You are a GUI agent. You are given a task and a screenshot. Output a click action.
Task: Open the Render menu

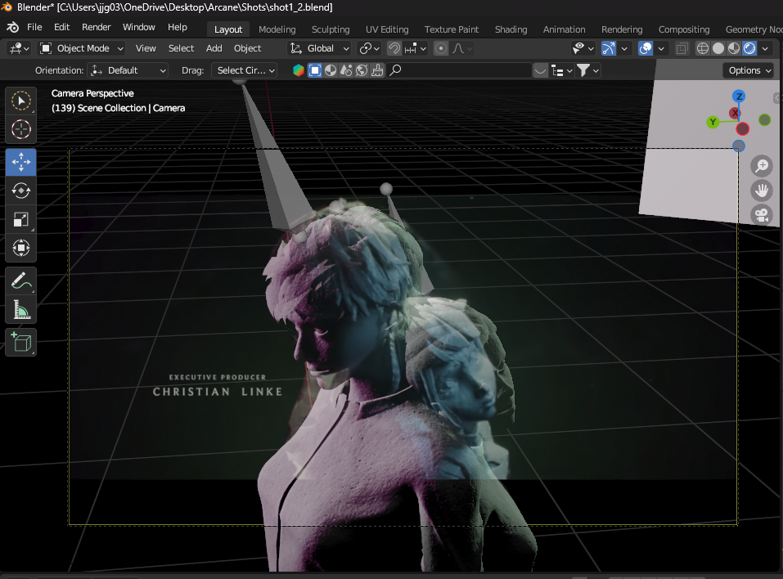tap(96, 27)
